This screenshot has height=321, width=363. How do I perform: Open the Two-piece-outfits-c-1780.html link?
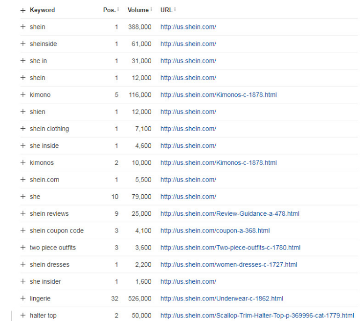[x=230, y=248]
